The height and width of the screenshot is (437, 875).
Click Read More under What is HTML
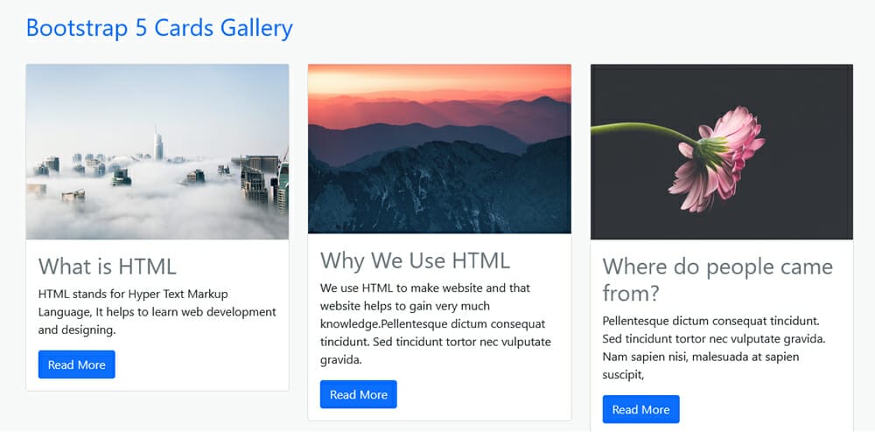[x=76, y=364]
